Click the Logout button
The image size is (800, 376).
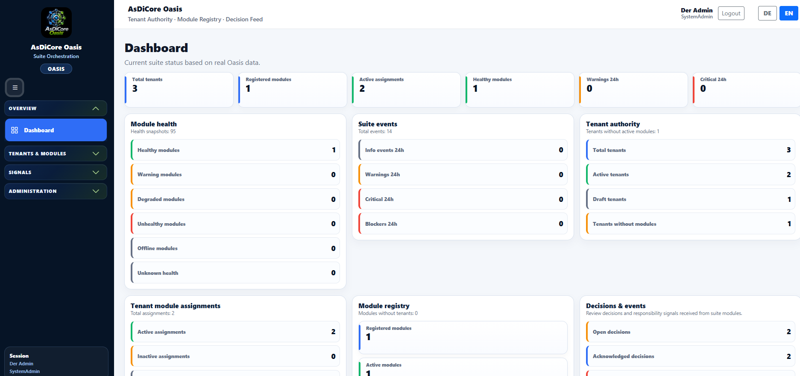731,13
